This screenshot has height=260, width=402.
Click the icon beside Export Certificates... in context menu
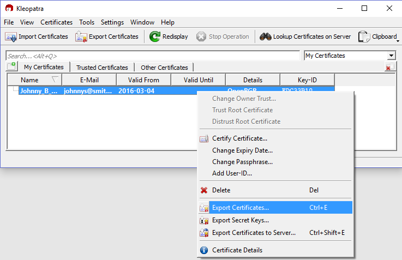[204, 208]
